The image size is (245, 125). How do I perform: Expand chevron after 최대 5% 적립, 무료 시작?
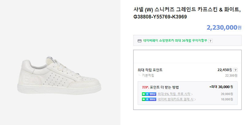point(192,94)
